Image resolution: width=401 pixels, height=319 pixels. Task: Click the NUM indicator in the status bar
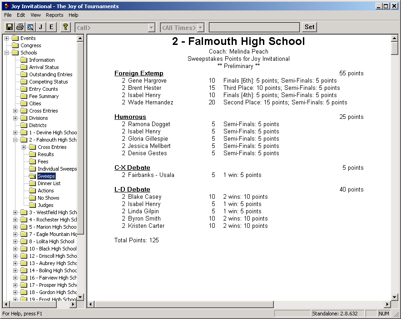click(385, 313)
